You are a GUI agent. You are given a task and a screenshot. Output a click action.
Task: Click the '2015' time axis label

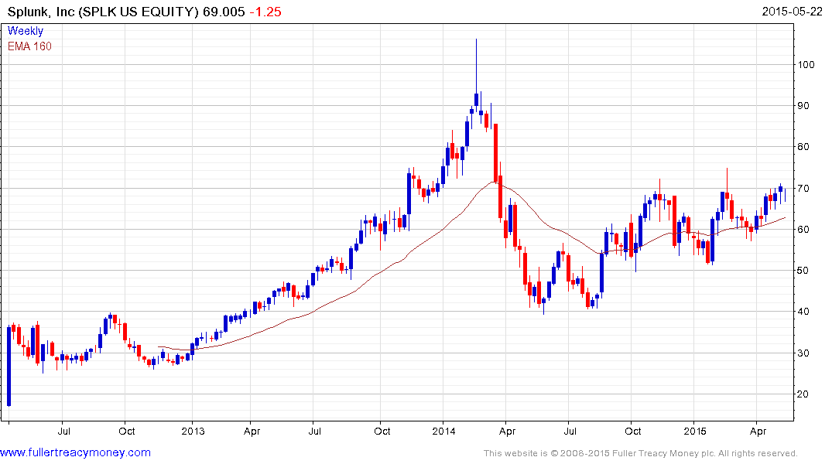[694, 431]
